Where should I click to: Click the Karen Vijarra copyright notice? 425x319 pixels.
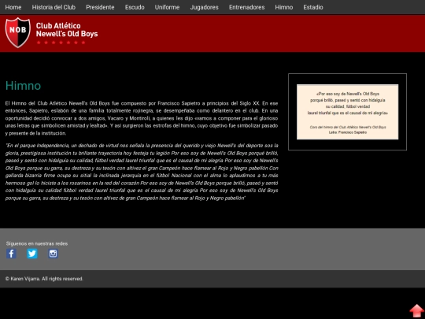tap(44, 279)
